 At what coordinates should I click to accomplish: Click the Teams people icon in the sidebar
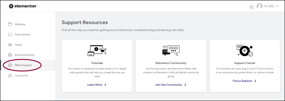[x=10, y=45]
